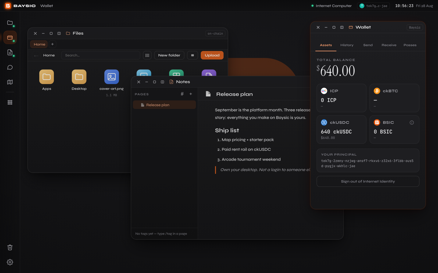Click the Home breadcrumb in Files
This screenshot has width=438, height=273.
pos(49,55)
